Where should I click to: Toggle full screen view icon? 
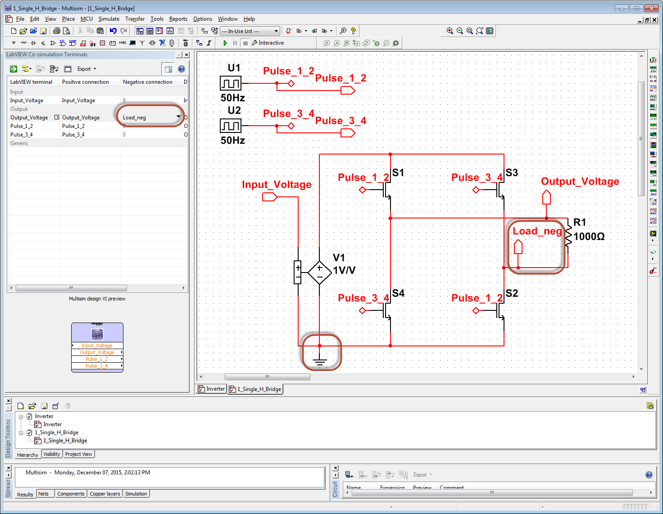point(490,31)
